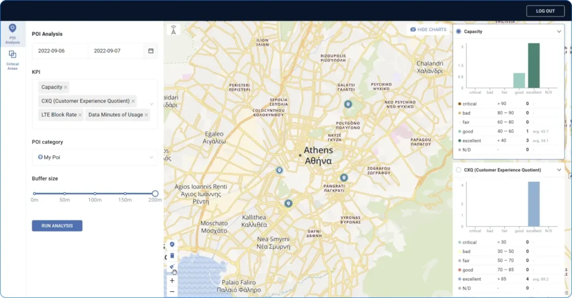Click the Run Analysis button
The height and width of the screenshot is (298, 572).
click(57, 226)
